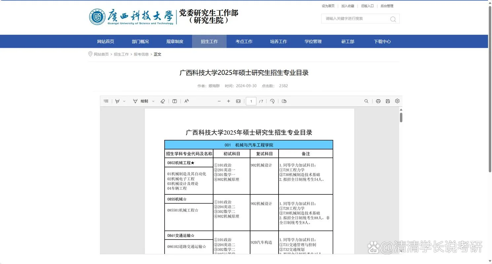The width and height of the screenshot is (492, 264).
Task: Select the add text box tool
Action: pos(175,101)
